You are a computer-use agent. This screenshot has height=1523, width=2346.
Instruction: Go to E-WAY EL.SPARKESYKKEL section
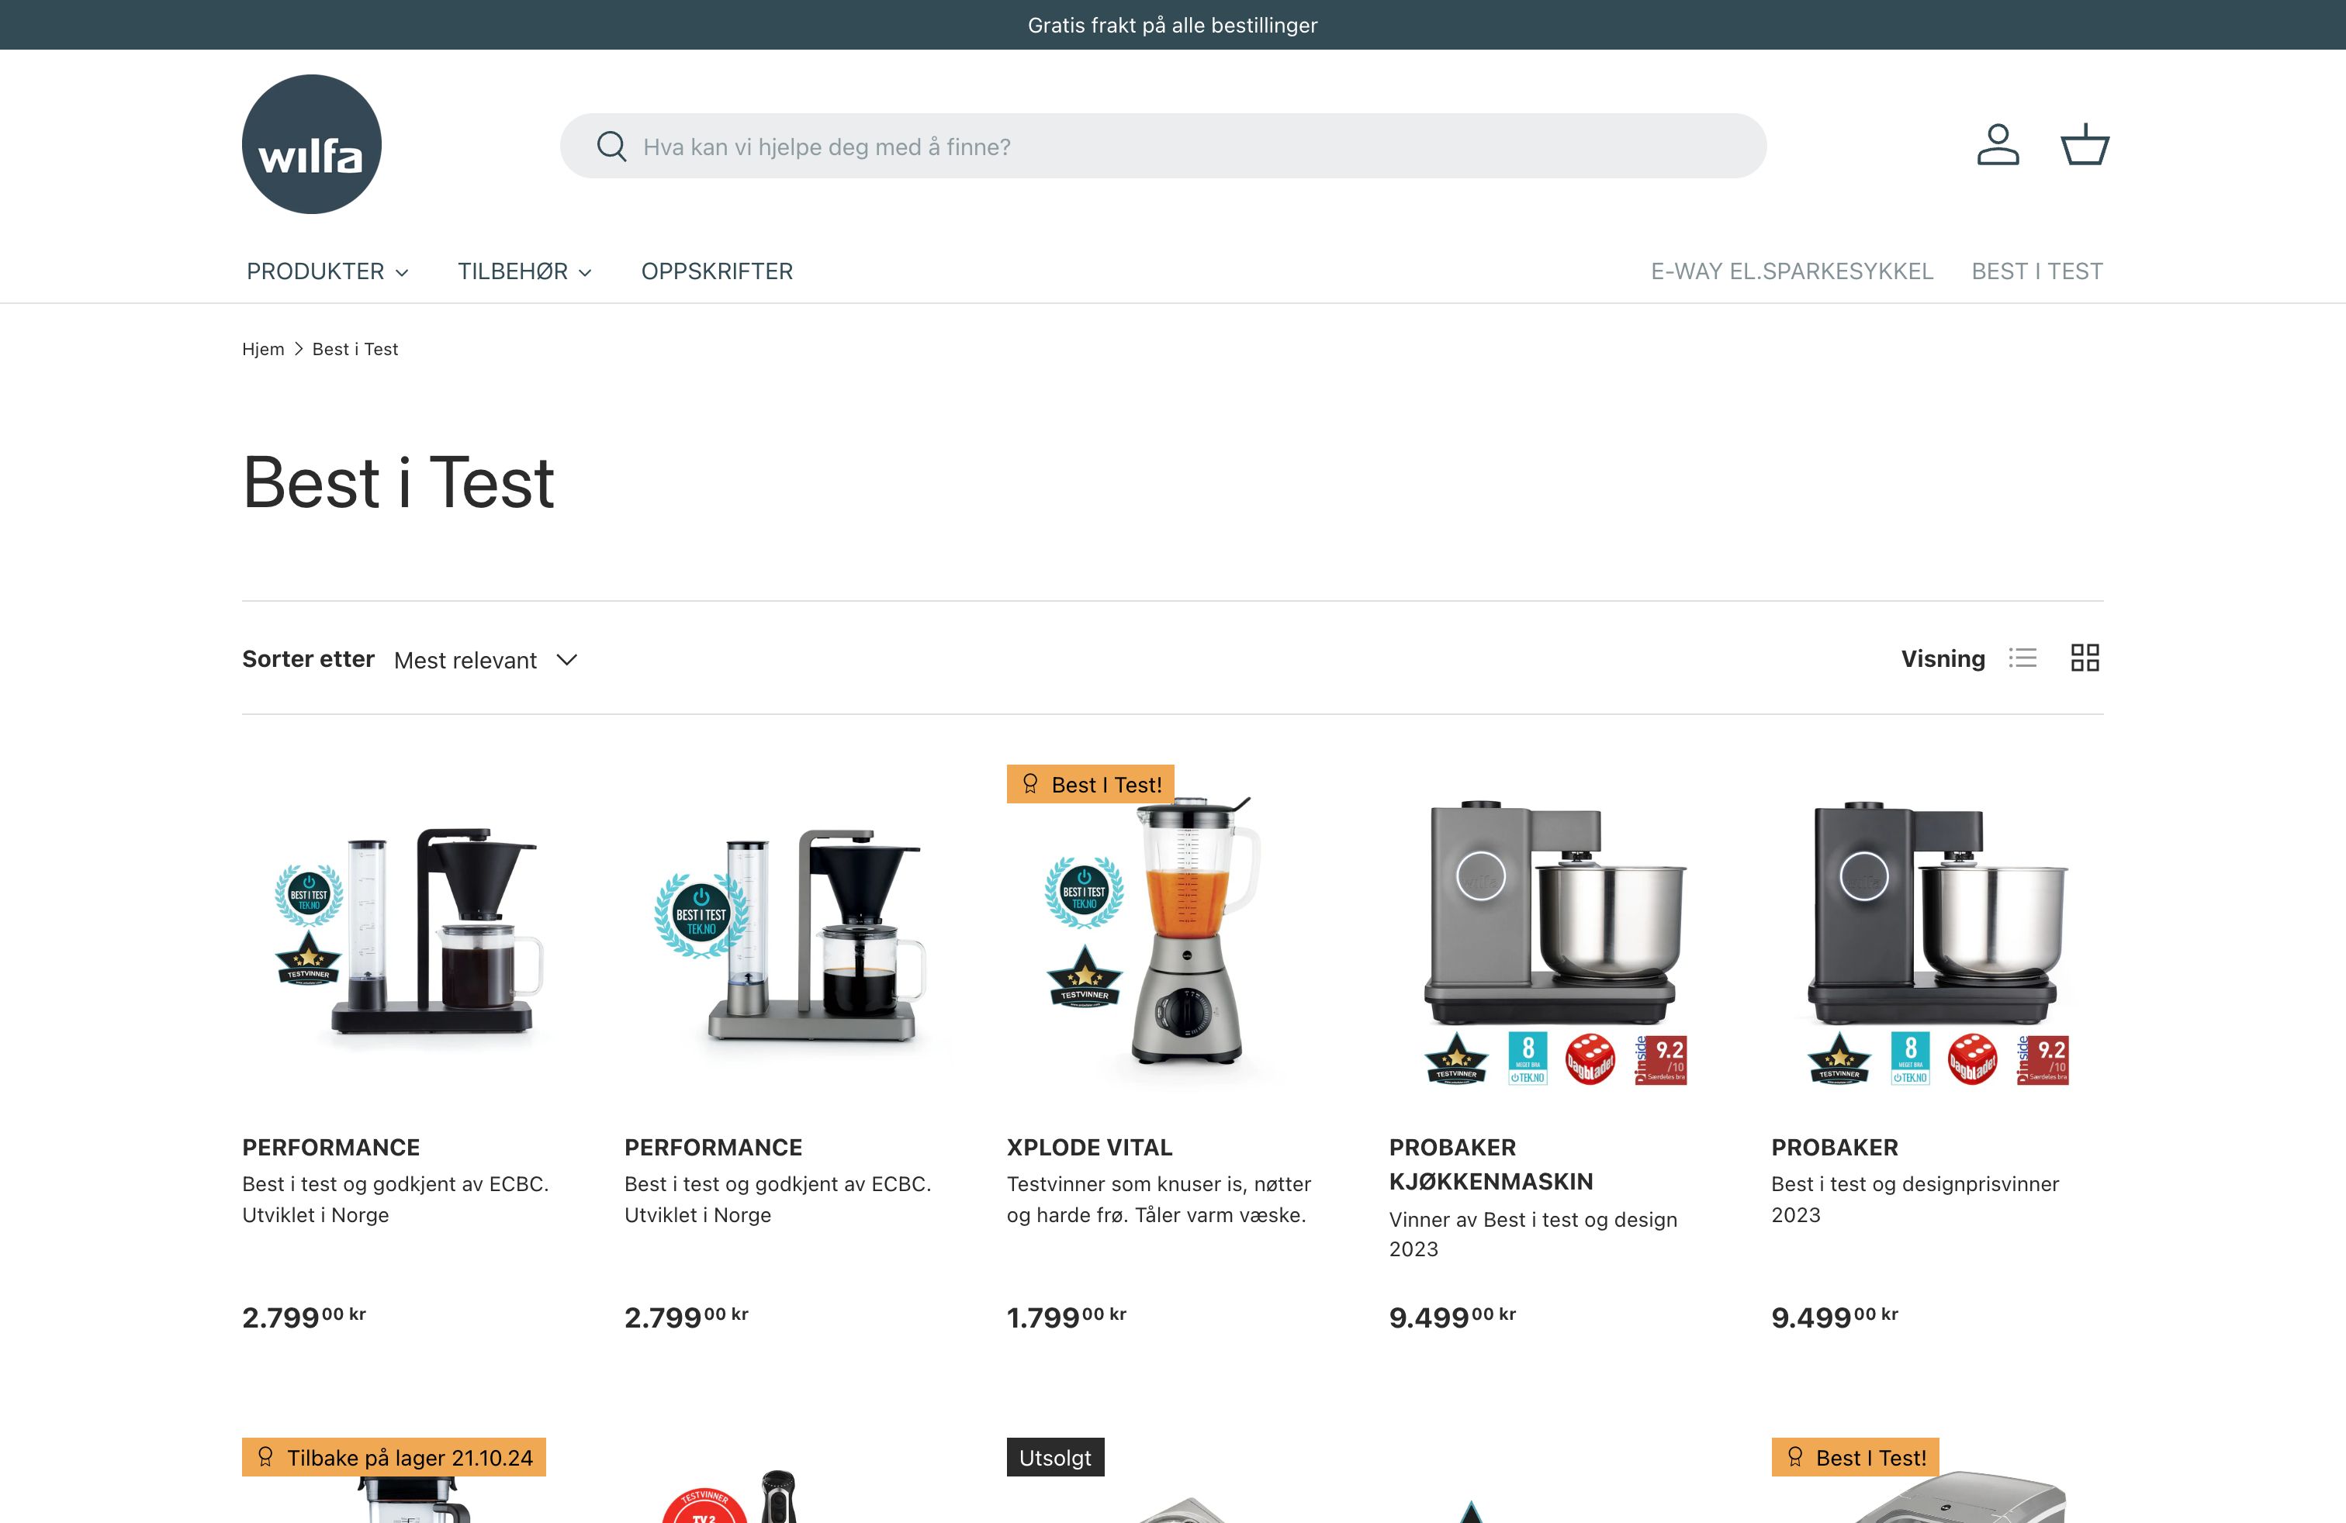click(1792, 271)
